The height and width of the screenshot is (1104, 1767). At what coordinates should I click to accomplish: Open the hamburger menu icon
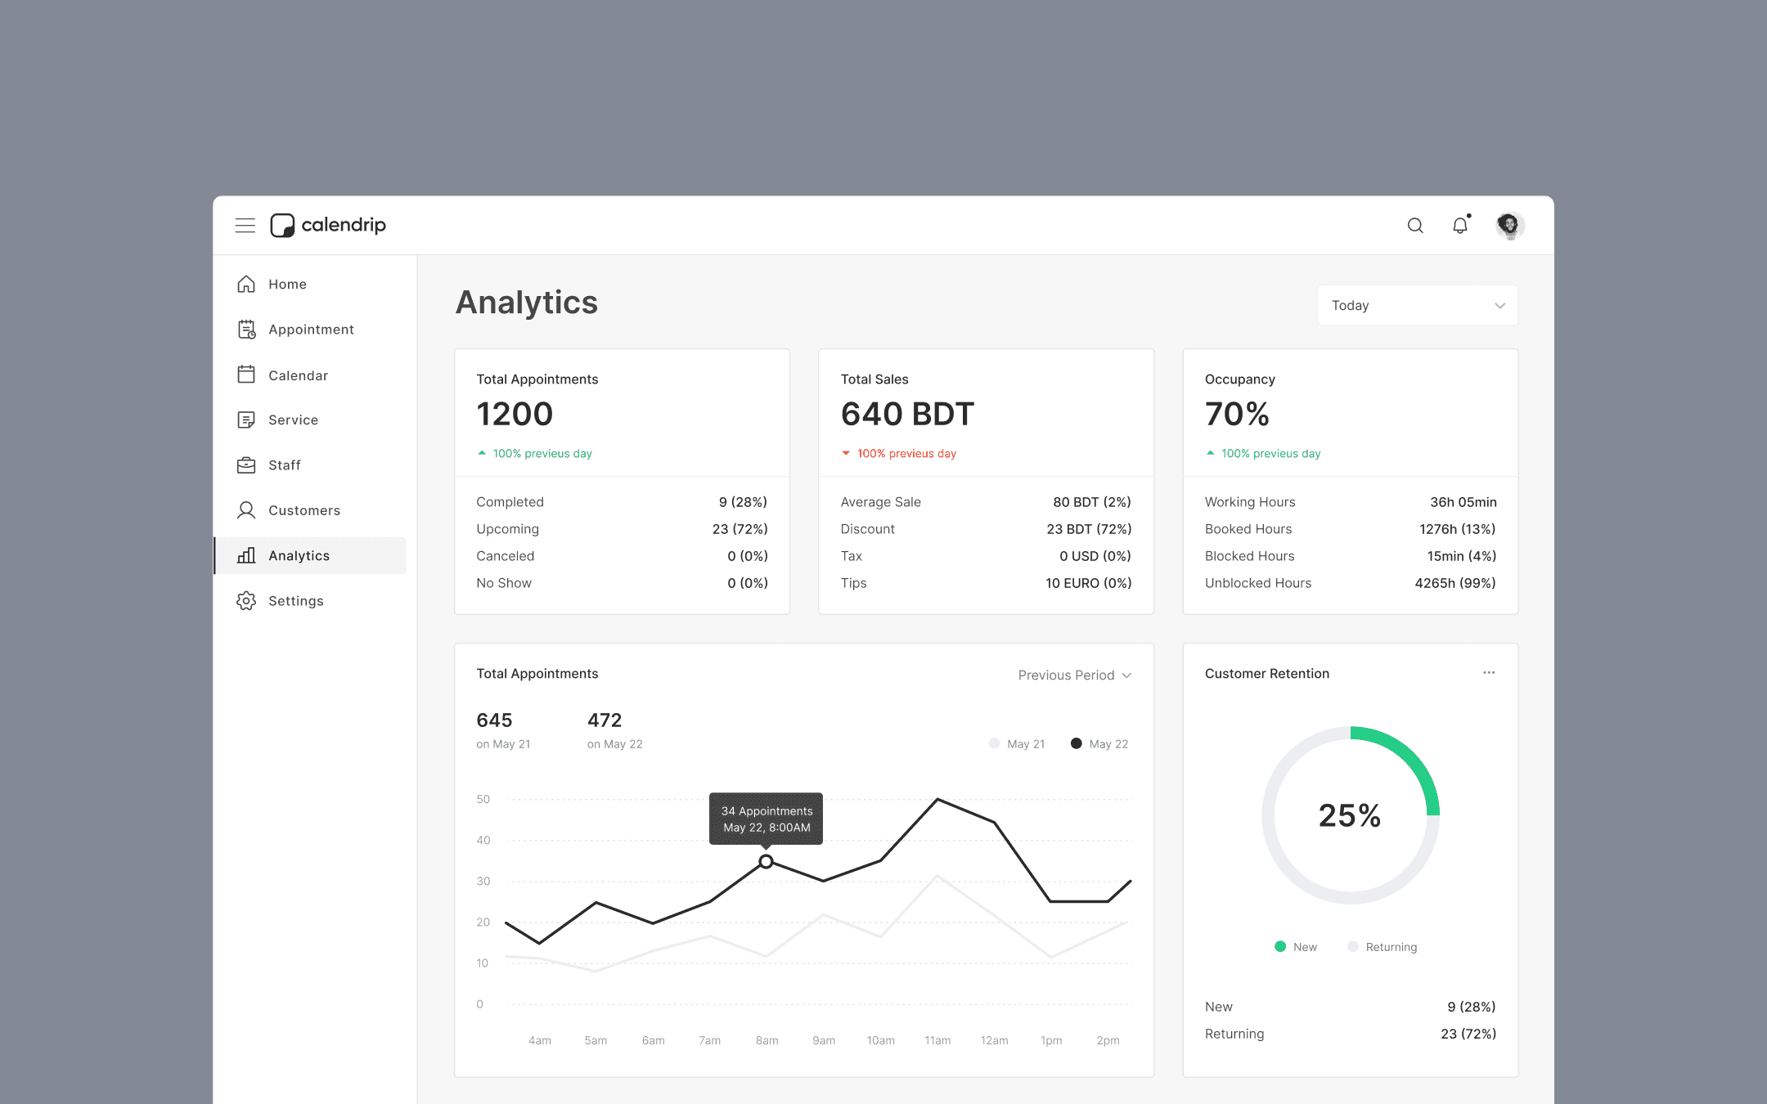tap(245, 226)
